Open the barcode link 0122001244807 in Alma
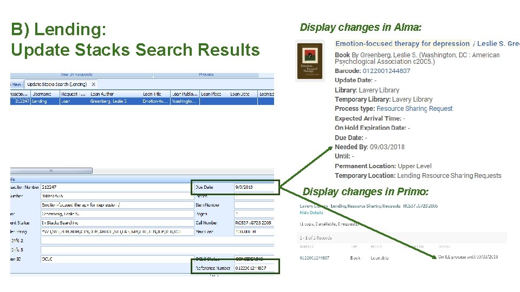Viewport: 520px width, 292px height. click(386, 71)
